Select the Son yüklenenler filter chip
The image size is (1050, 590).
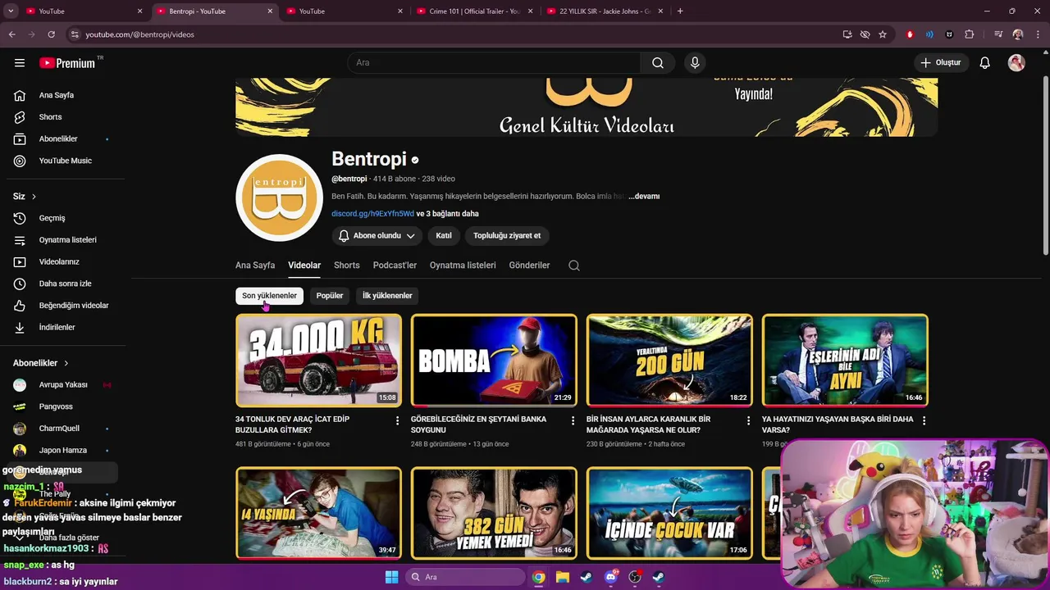(269, 296)
